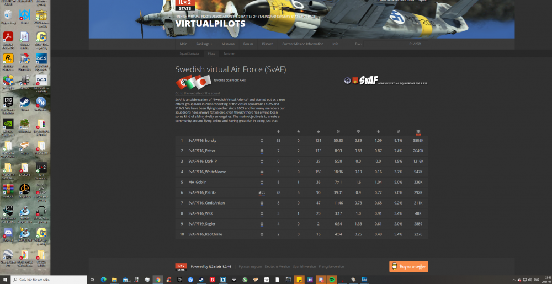Follow the 'Go to the website of the squad' link
This screenshot has width=552, height=284.
[198, 94]
